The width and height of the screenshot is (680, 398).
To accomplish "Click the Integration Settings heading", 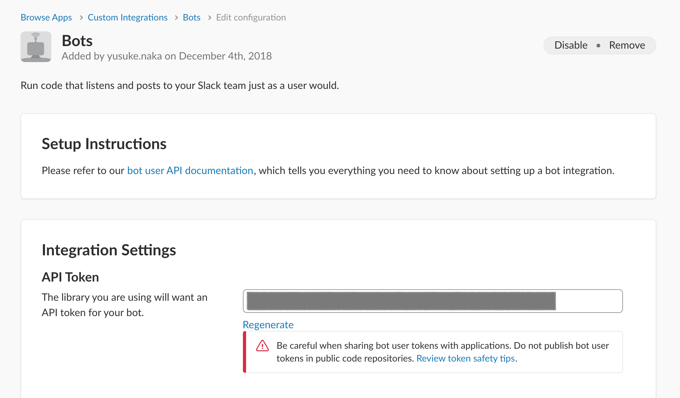I will 109,250.
